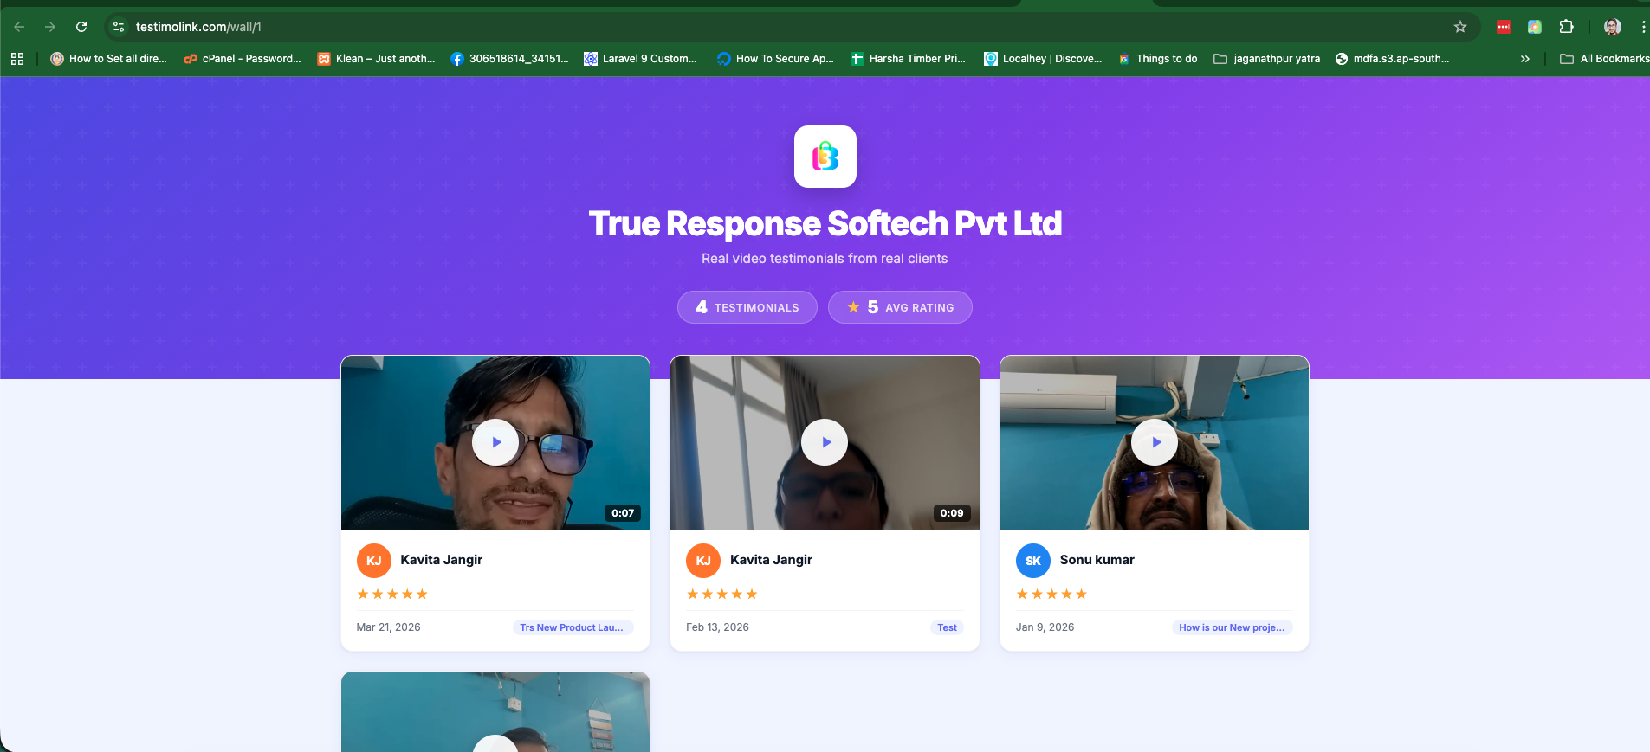Screen dimensions: 1650x752
Task: Go back using browser back arrow
Action: pos(19,27)
